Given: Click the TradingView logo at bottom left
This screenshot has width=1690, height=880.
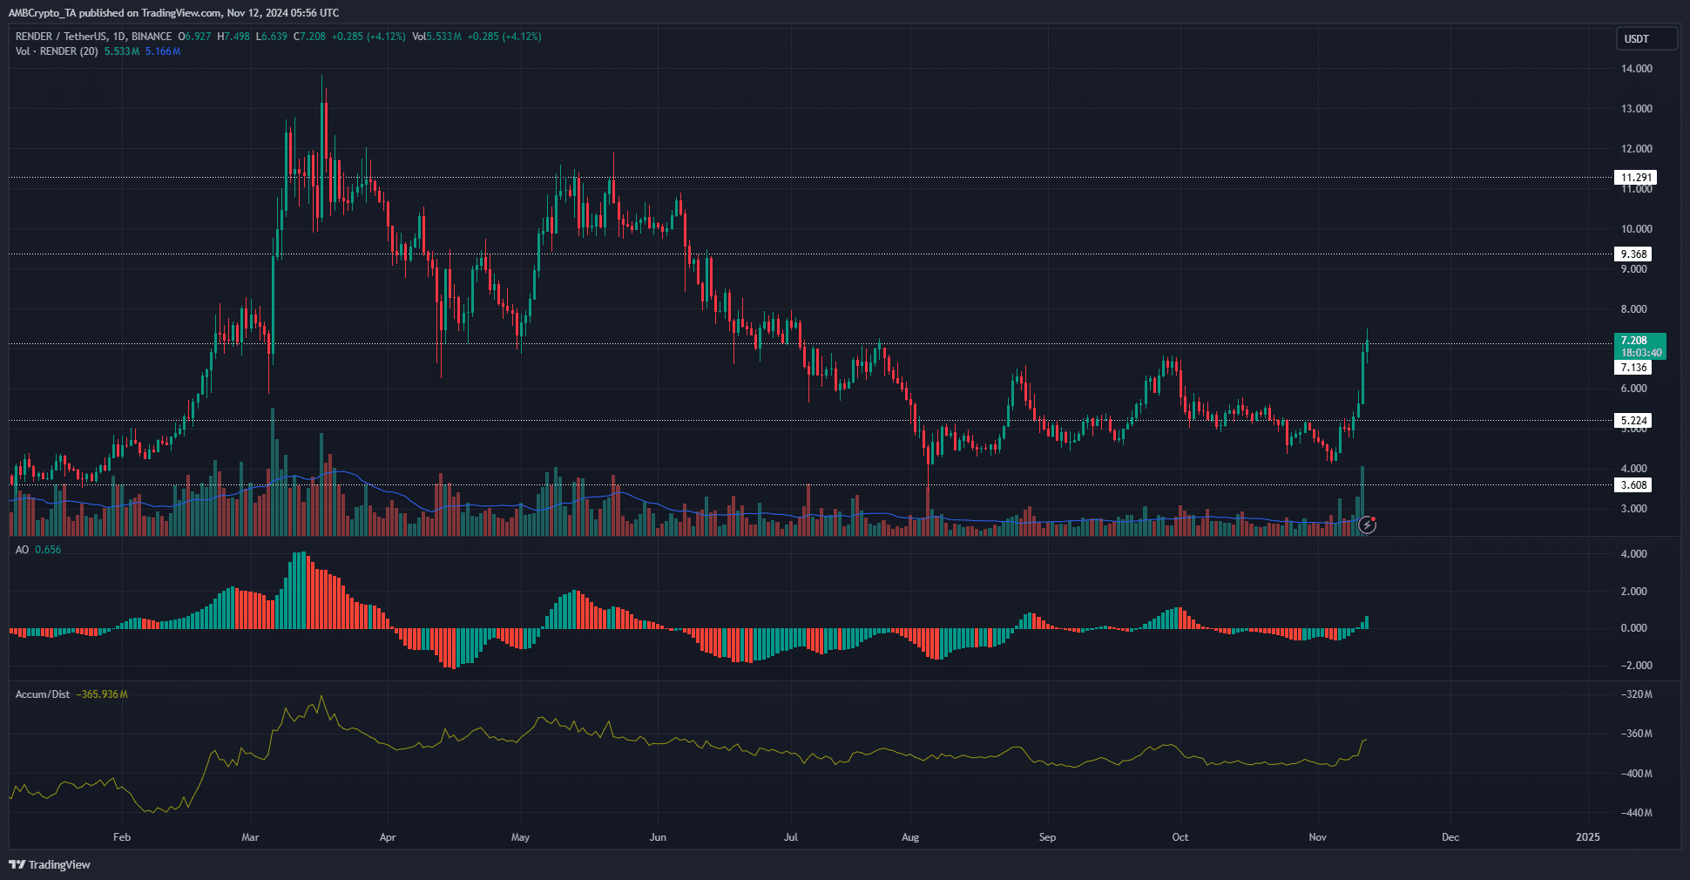Looking at the screenshot, I should (x=50, y=864).
